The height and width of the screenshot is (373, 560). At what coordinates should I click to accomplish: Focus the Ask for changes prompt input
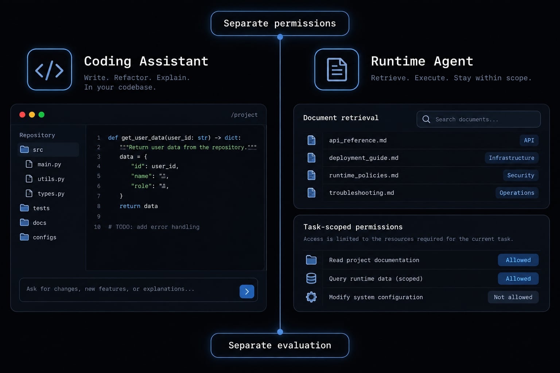pyautogui.click(x=139, y=290)
